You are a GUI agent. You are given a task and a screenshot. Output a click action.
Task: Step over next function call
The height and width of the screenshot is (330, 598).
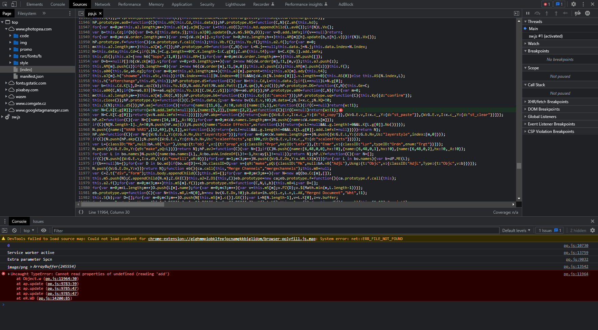(x=537, y=13)
